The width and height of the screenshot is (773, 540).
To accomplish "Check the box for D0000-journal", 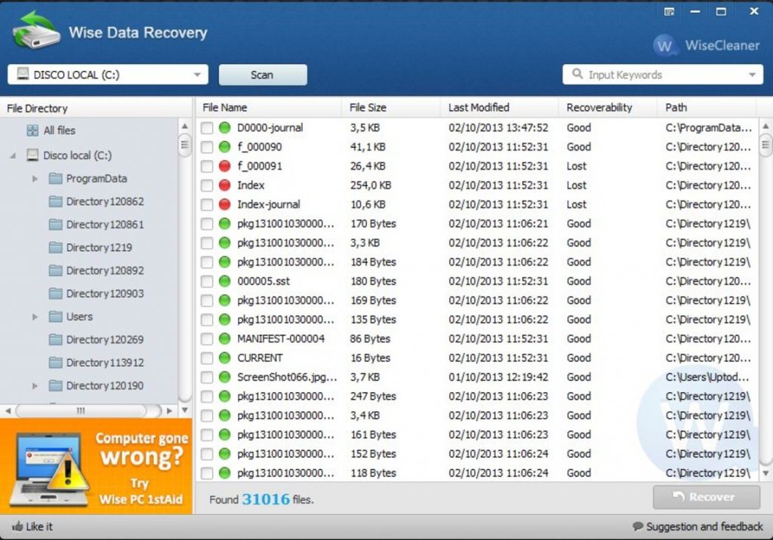I will tap(207, 128).
